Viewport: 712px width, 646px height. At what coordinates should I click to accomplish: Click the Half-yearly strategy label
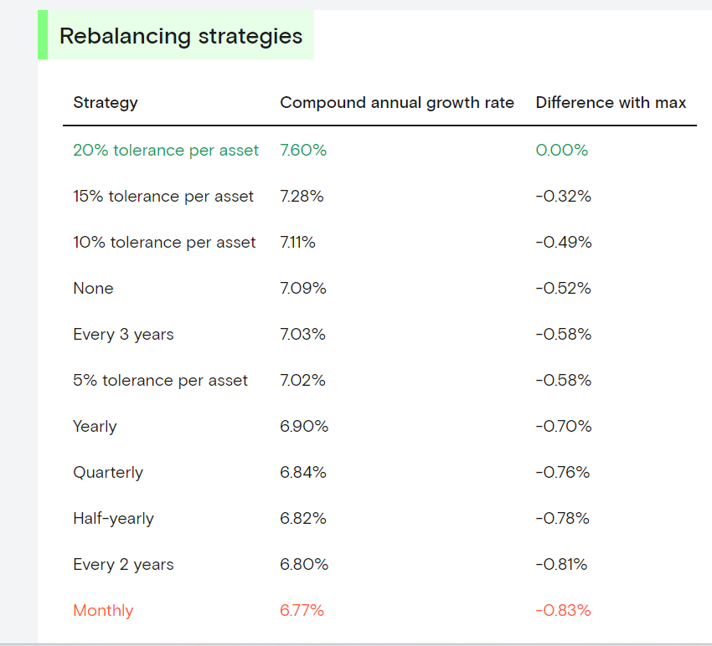(x=113, y=519)
